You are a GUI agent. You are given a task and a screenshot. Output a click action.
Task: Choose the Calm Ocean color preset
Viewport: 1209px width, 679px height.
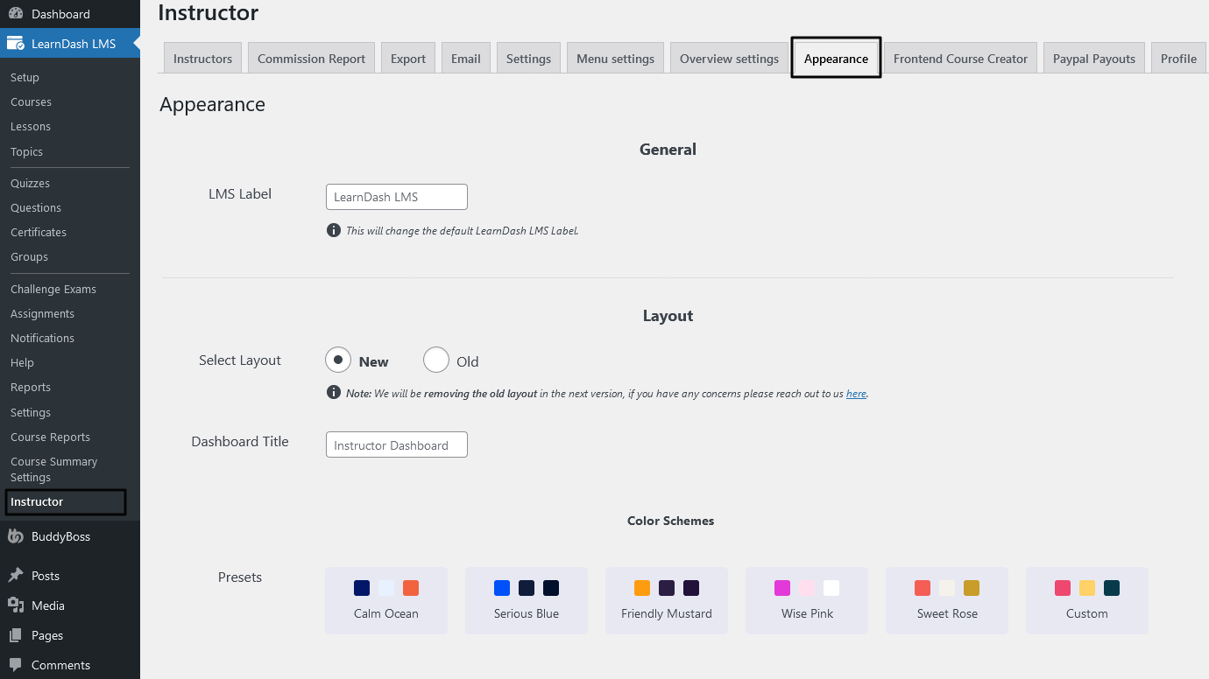pyautogui.click(x=386, y=600)
